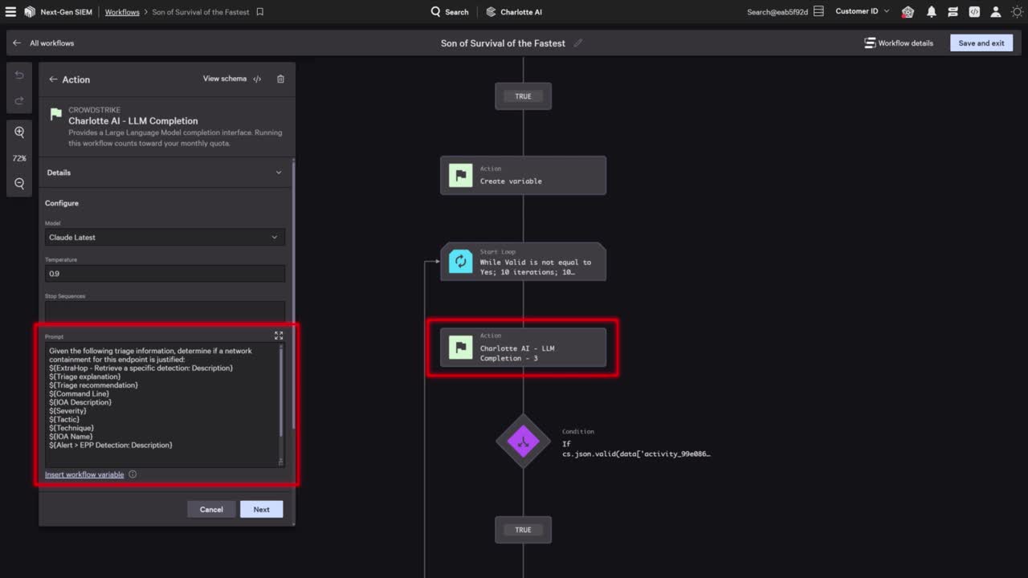Select the Create variable action node
This screenshot has height=578, width=1028.
click(523, 175)
